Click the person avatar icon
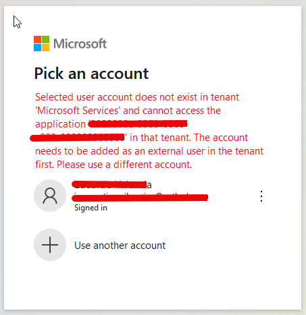This screenshot has height=315, width=306. (50, 196)
